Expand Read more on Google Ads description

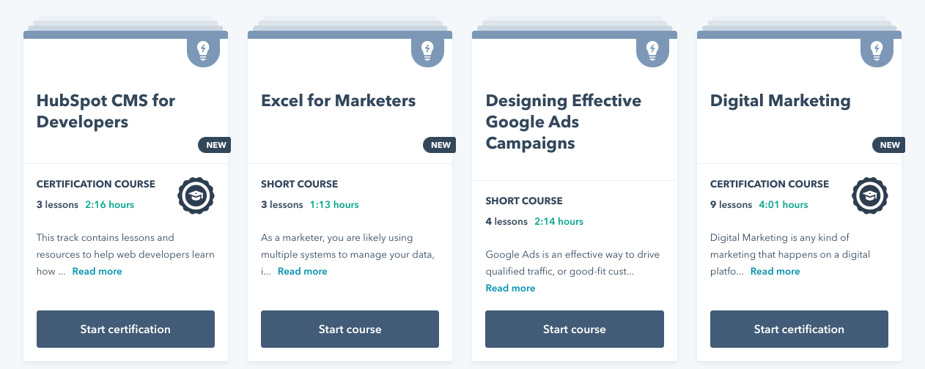510,288
